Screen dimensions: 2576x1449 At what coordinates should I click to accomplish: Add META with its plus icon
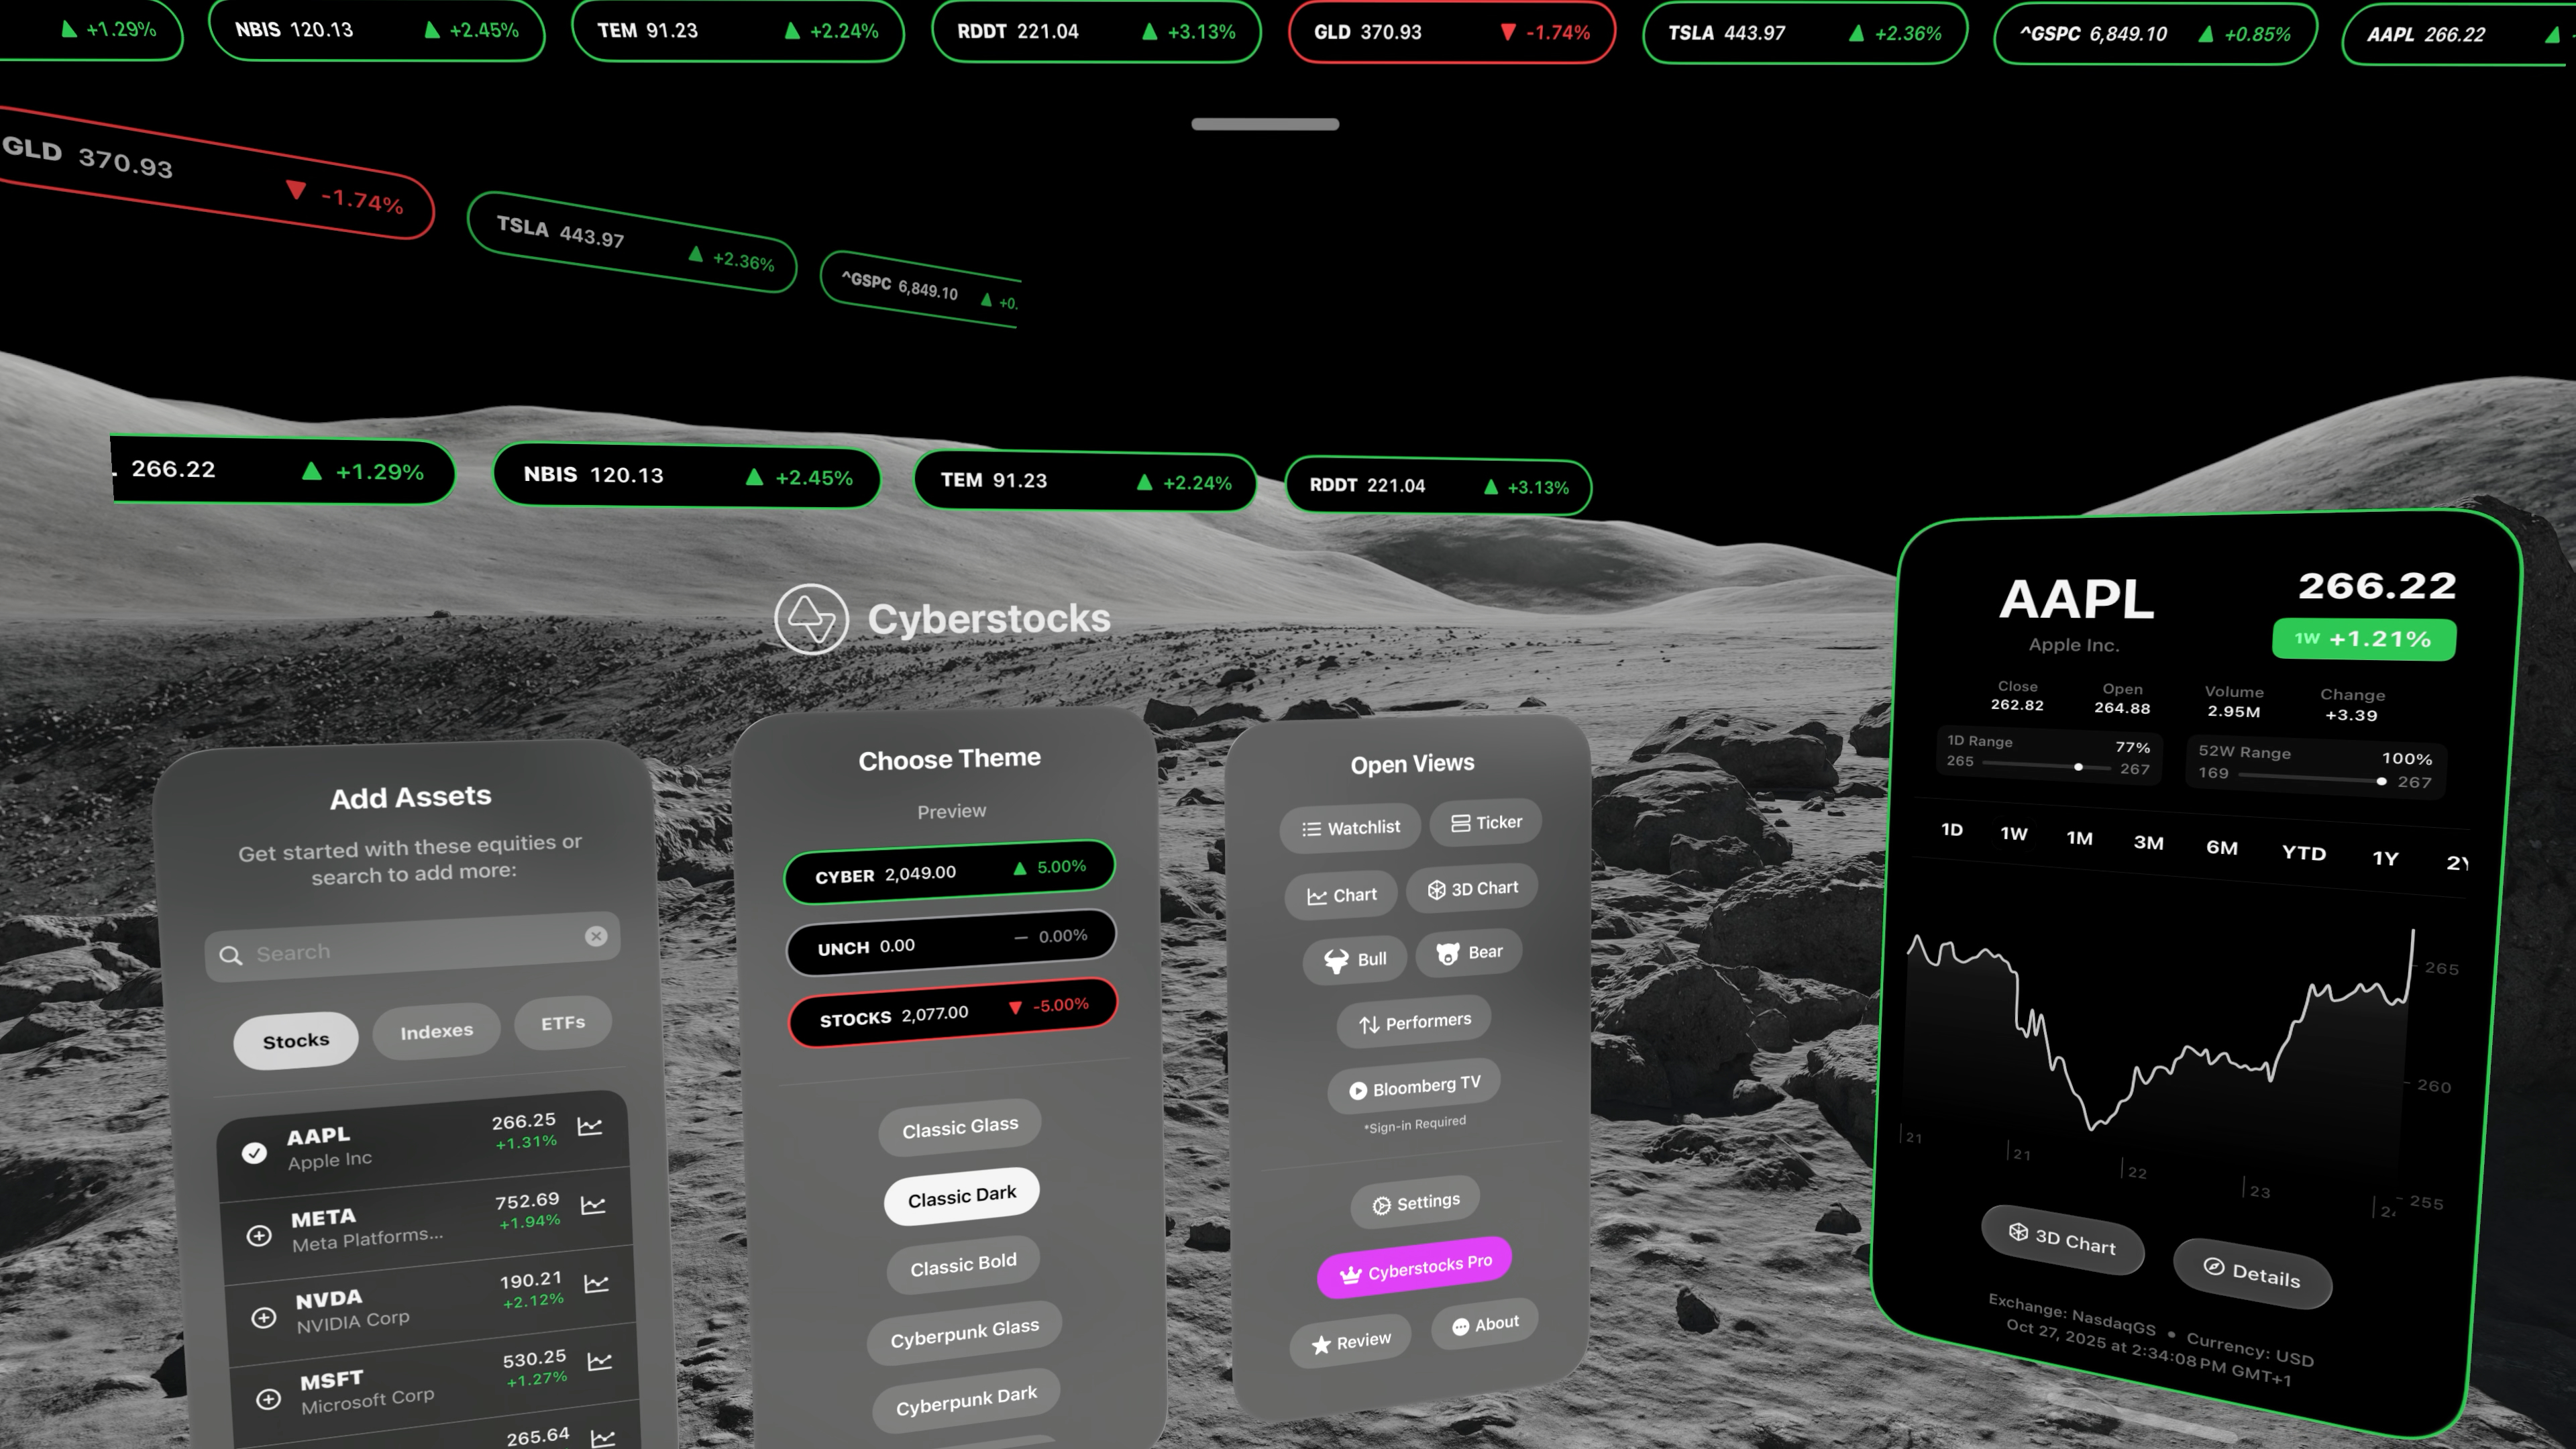click(259, 1235)
